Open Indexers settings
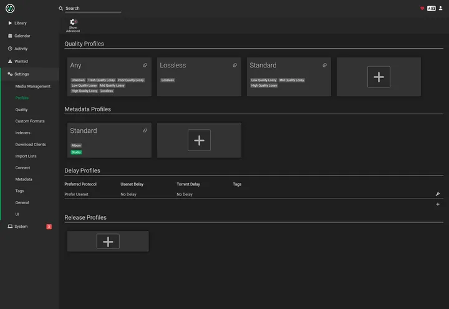 22,133
